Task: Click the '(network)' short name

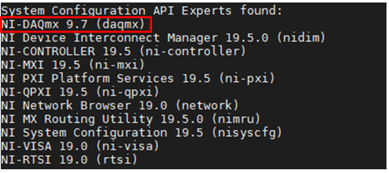Action: click(207, 106)
